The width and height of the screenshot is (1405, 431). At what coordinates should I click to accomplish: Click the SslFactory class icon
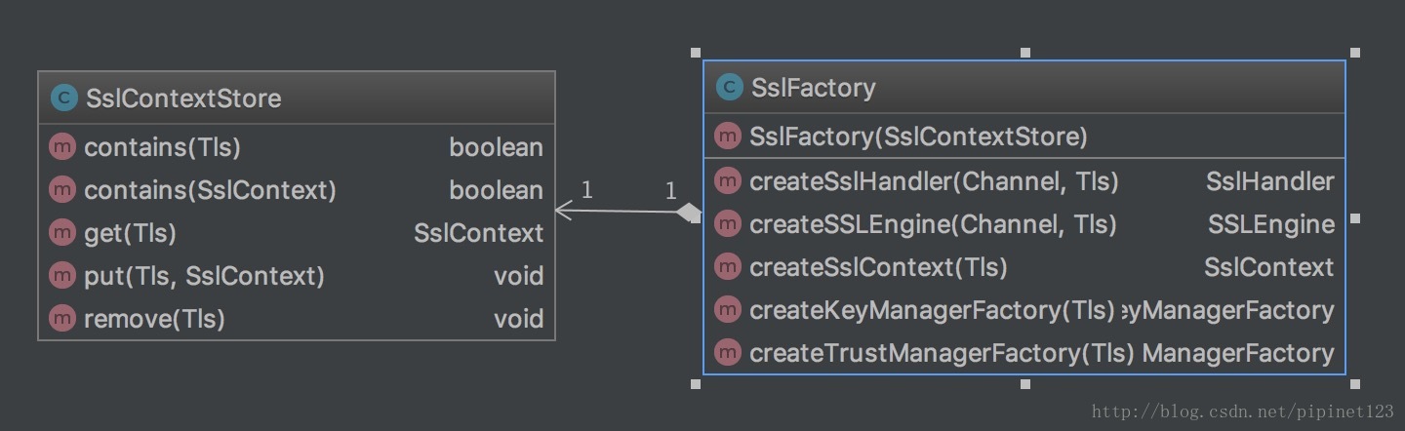coord(729,88)
